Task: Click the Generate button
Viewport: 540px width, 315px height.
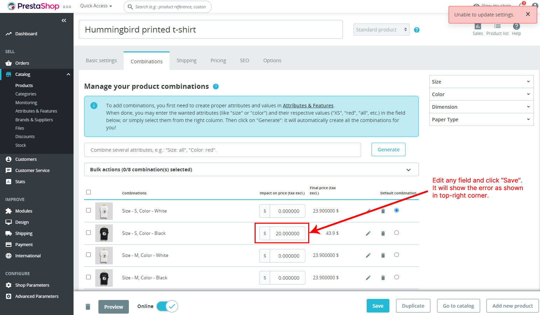Action: pos(388,149)
